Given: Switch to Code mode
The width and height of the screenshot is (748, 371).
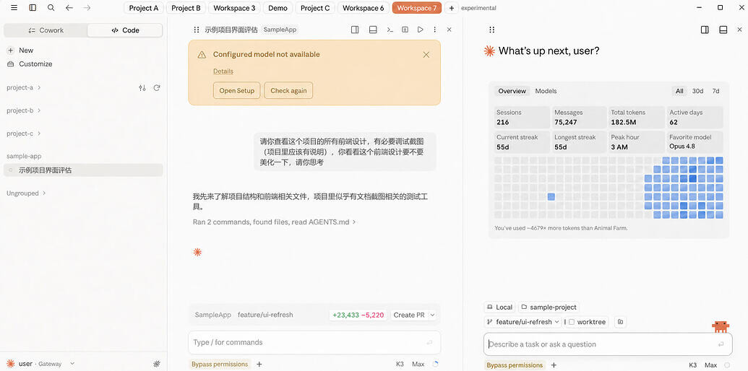Looking at the screenshot, I should pos(125,30).
